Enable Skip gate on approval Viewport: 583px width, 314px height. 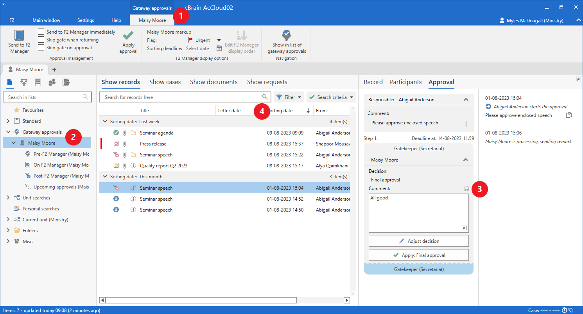(41, 48)
